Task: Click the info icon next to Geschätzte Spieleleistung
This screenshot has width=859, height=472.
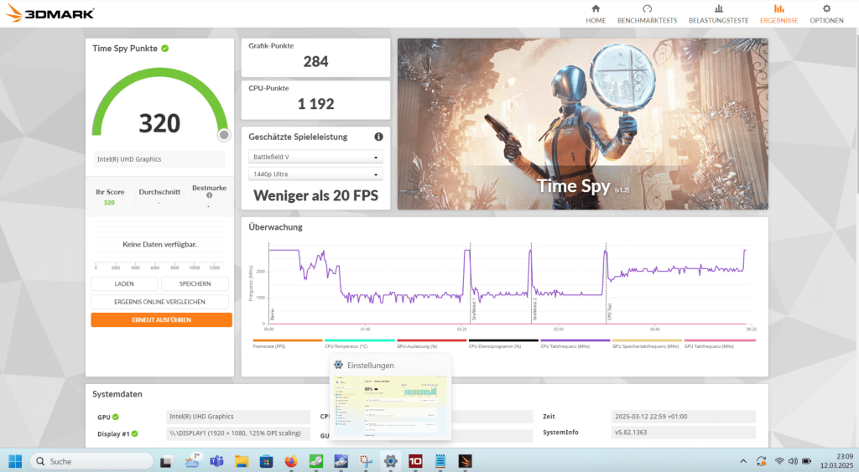Action: pos(378,137)
